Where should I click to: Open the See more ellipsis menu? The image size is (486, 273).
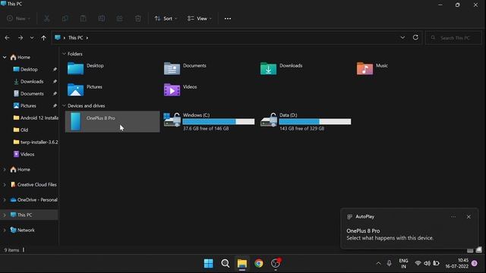point(228,18)
